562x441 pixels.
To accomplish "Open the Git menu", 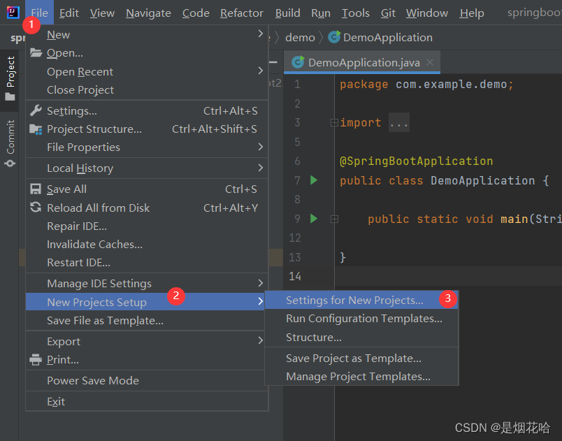I will (388, 13).
